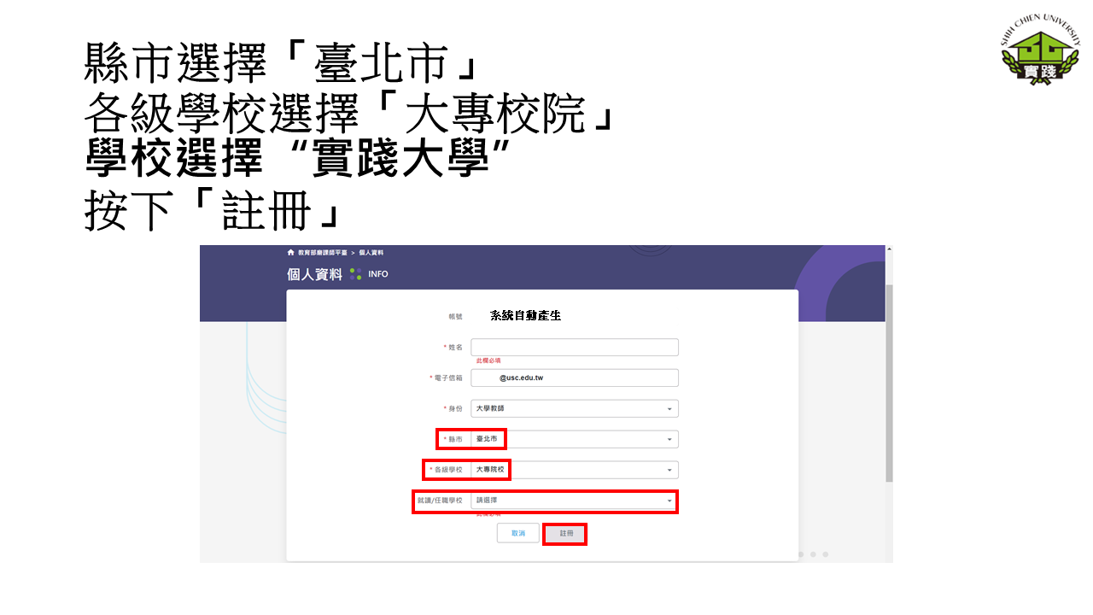Open the 身份 dropdown showing 大學教師
This screenshot has width=1093, height=615.
click(575, 408)
